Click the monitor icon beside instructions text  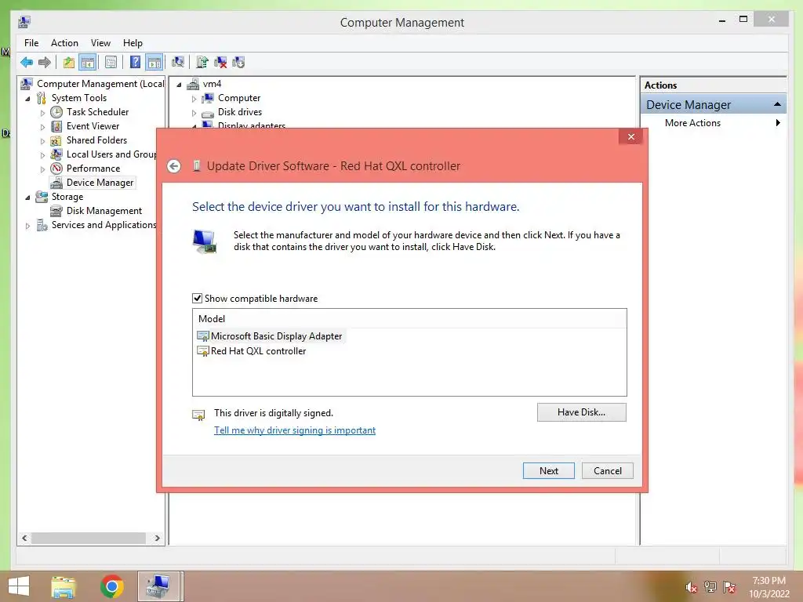[205, 241]
